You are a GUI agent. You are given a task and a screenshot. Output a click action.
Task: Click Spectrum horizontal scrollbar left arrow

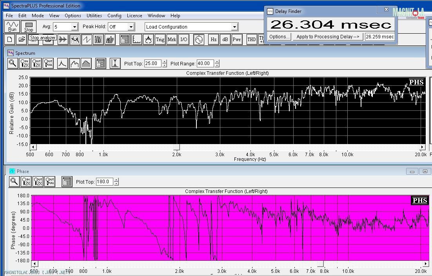[x=33, y=147]
